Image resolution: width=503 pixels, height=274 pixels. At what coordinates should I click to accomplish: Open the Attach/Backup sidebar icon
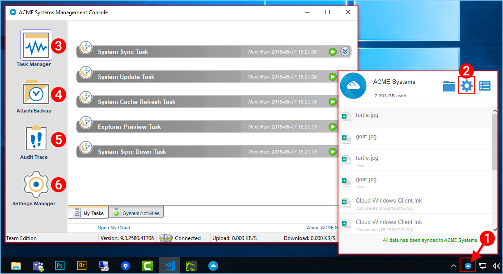36,92
